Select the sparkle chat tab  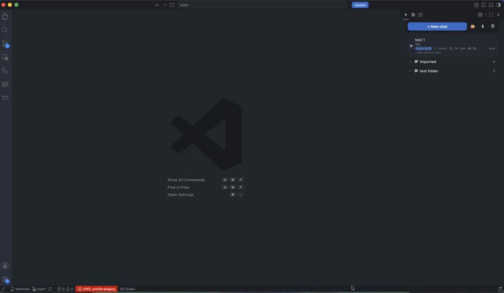point(405,15)
